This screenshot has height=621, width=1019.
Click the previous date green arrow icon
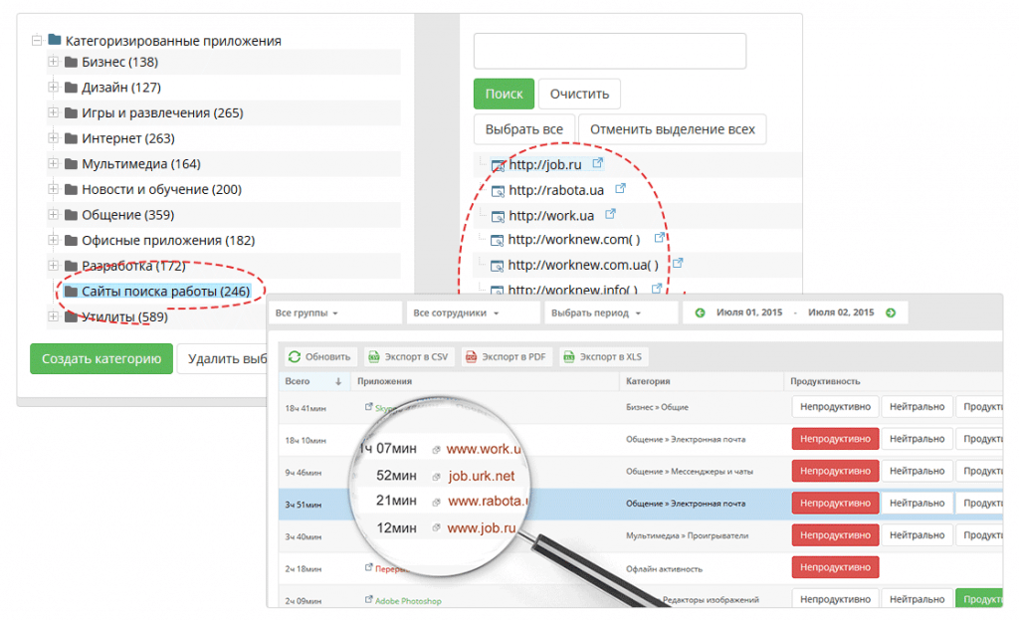(700, 312)
